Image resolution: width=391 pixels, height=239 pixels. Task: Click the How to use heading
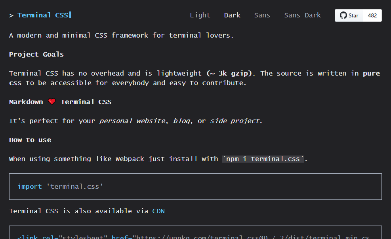click(30, 140)
